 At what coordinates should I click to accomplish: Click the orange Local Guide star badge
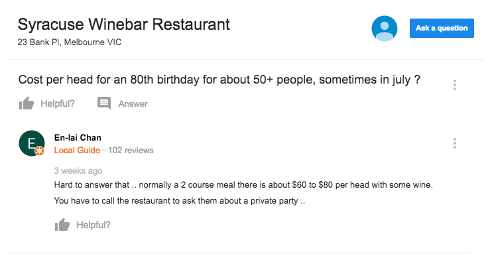[x=40, y=151]
